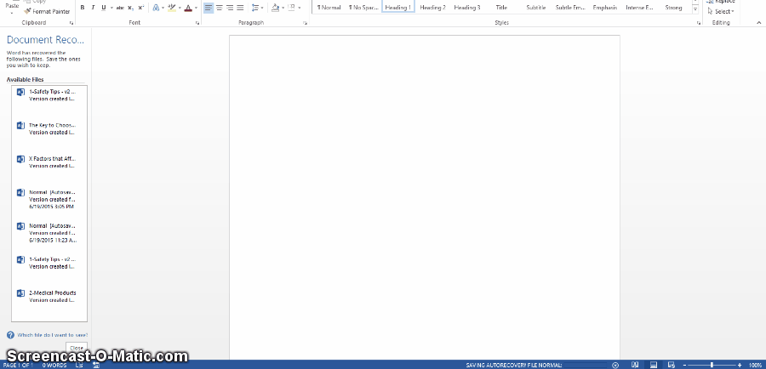Image resolution: width=766 pixels, height=369 pixels.
Task: Open the Paste options dropdown
Action: pyautogui.click(x=12, y=13)
